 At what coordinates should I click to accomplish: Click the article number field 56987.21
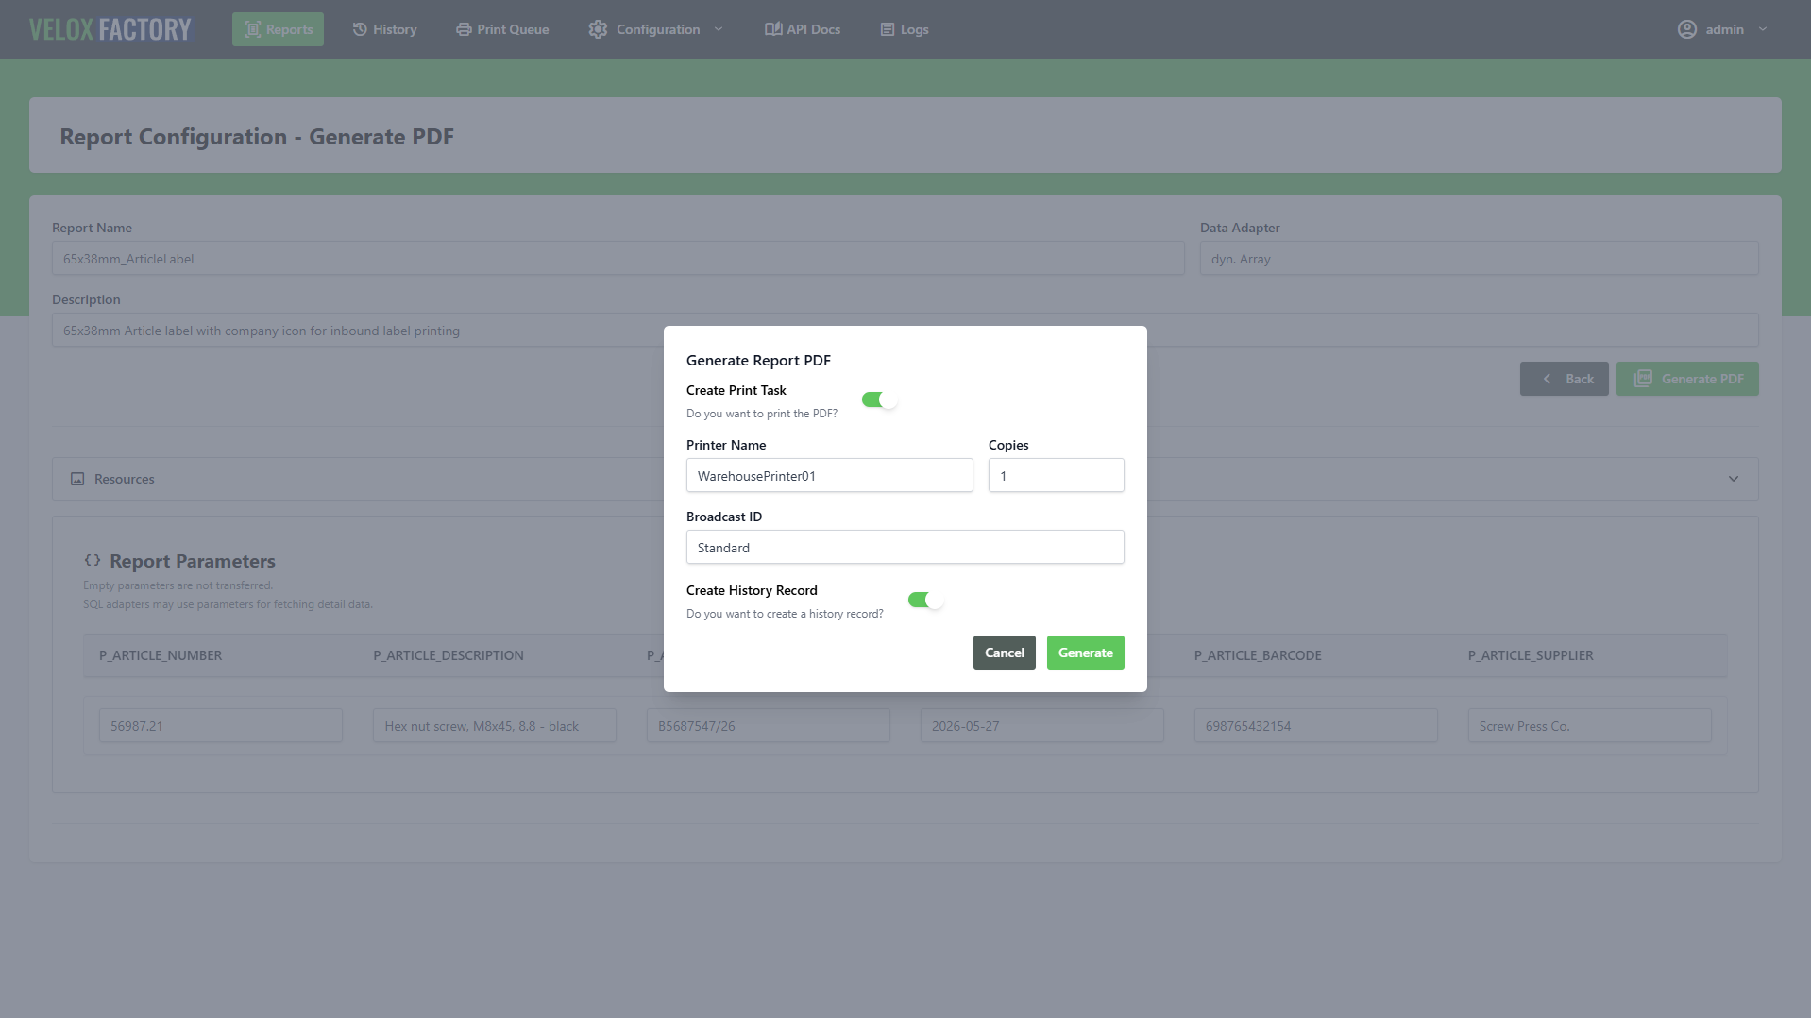click(221, 725)
